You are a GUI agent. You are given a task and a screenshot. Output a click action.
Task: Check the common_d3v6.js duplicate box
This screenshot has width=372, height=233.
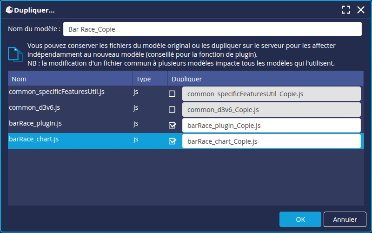(x=172, y=110)
